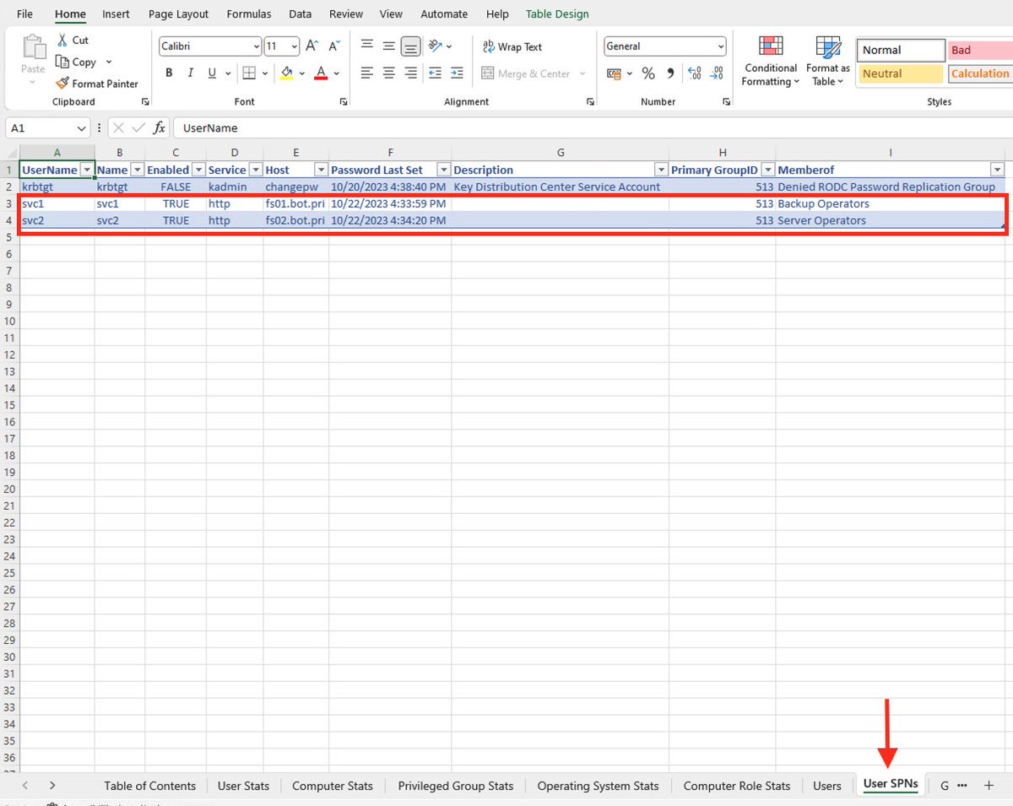Open the Enabled column filter dropdown

(x=198, y=170)
